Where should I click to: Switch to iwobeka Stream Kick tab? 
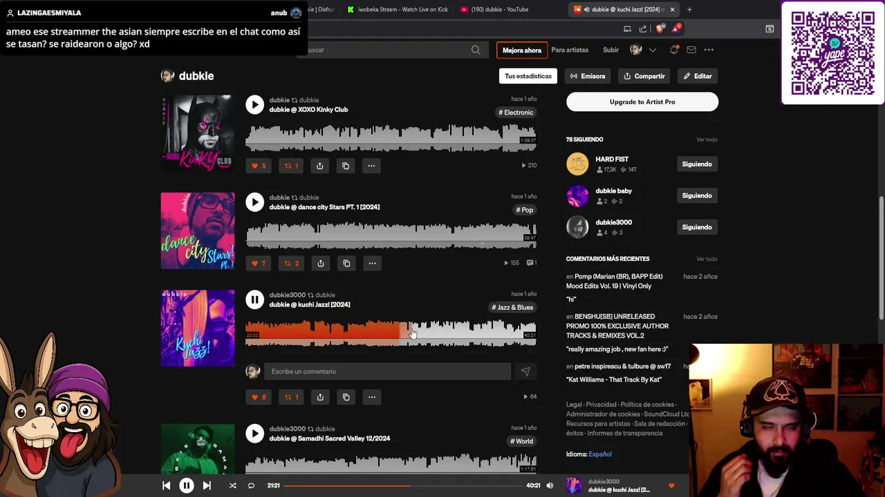[398, 10]
